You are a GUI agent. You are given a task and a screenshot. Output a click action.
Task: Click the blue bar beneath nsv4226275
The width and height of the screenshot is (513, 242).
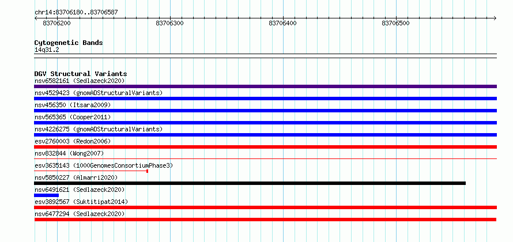click(265, 135)
